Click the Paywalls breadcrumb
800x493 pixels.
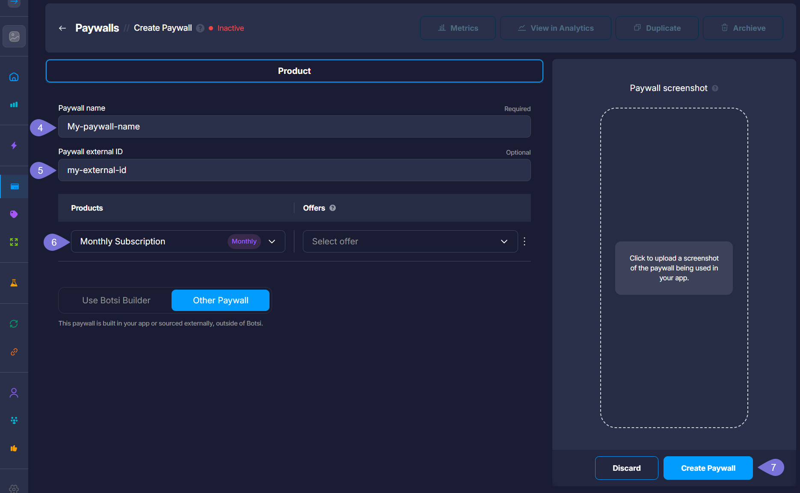coord(97,28)
